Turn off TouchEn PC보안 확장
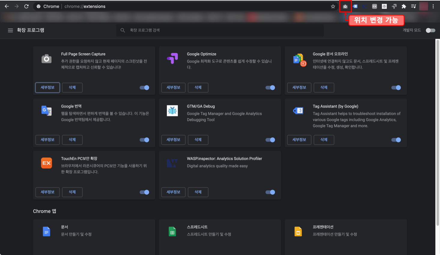The width and height of the screenshot is (440, 255). (x=144, y=192)
